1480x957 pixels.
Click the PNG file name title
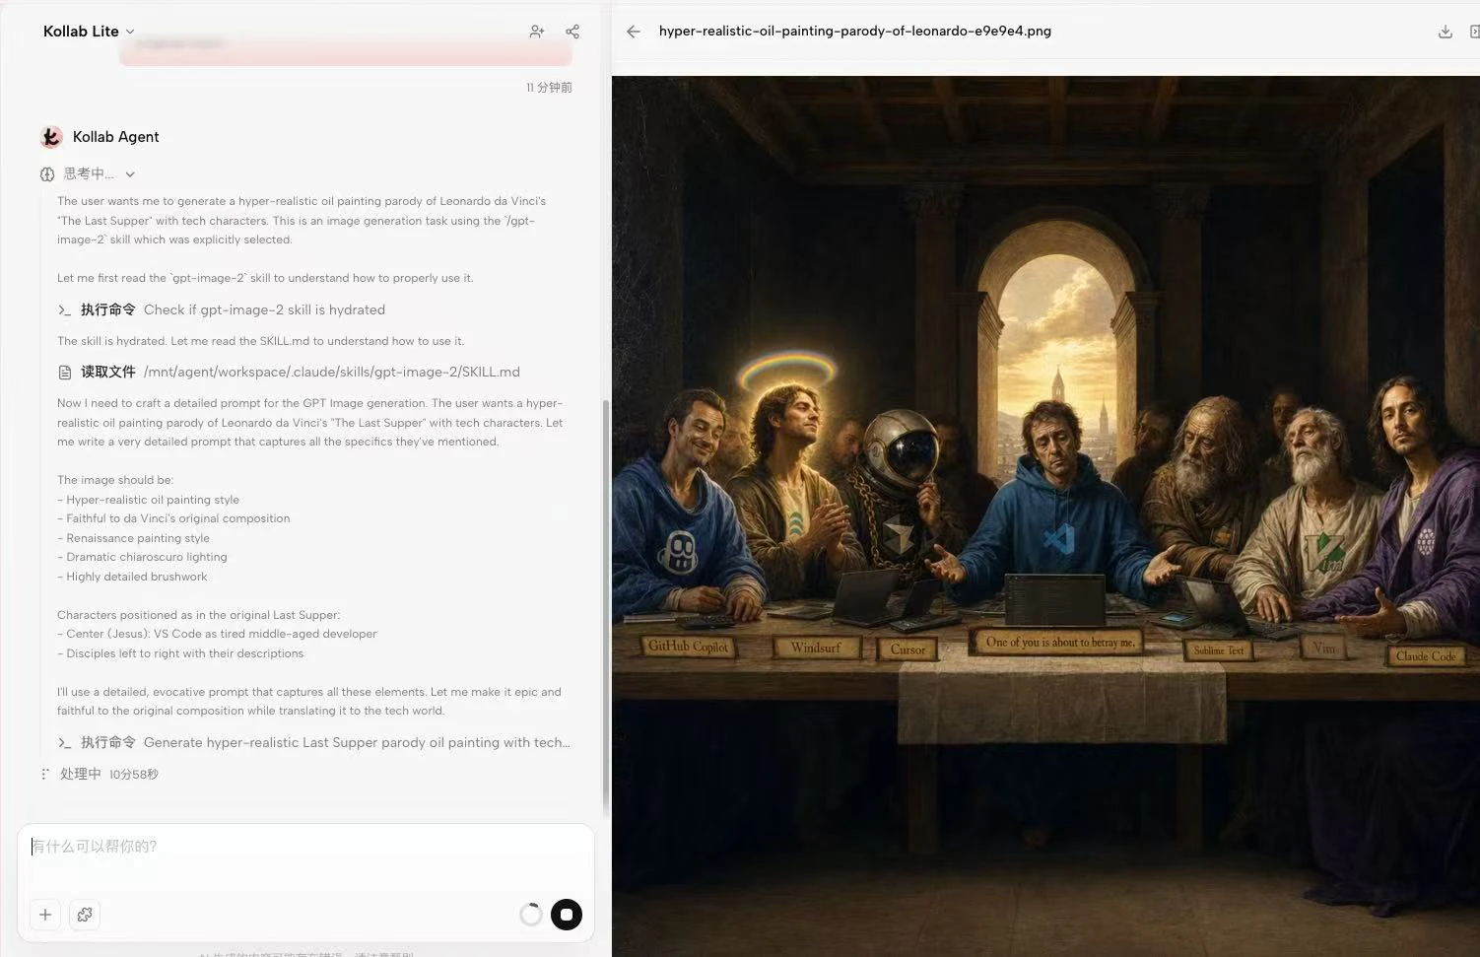point(855,32)
